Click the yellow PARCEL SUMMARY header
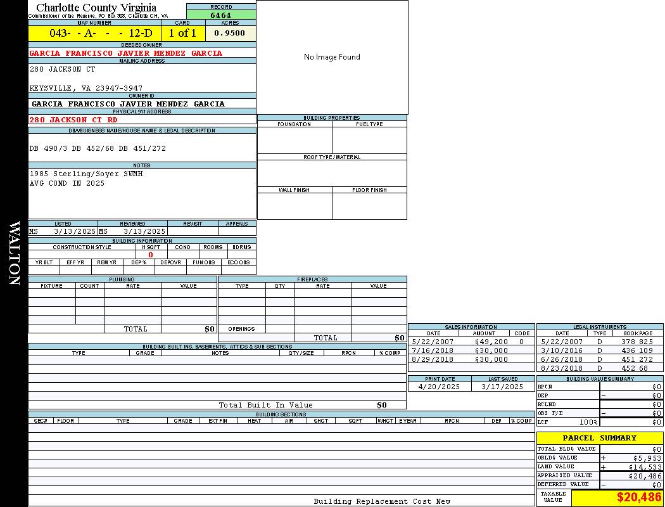 coord(600,438)
